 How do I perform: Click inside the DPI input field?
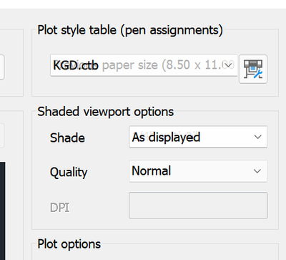click(198, 206)
